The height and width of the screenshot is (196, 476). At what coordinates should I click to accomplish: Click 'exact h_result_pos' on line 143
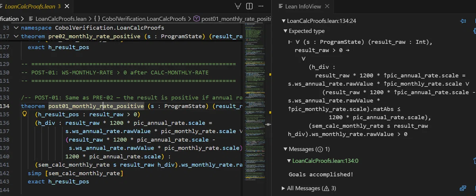pyautogui.click(x=58, y=182)
